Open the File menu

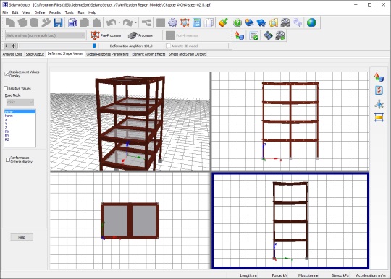click(x=5, y=12)
